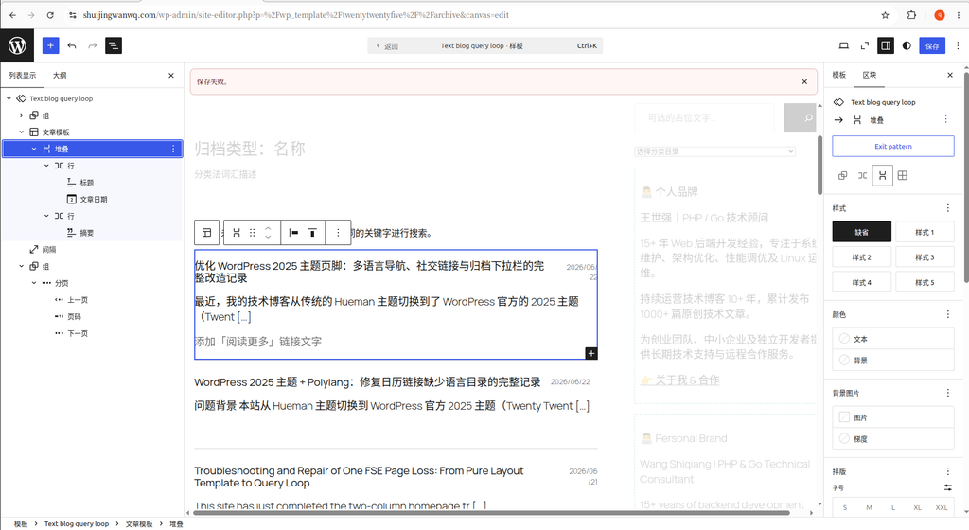This screenshot has height=530, width=969.
Task: Switch to the 区块 settings tab
Action: (870, 75)
